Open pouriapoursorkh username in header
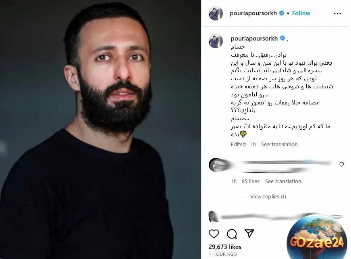This screenshot has width=351, height=259. [x=253, y=13]
